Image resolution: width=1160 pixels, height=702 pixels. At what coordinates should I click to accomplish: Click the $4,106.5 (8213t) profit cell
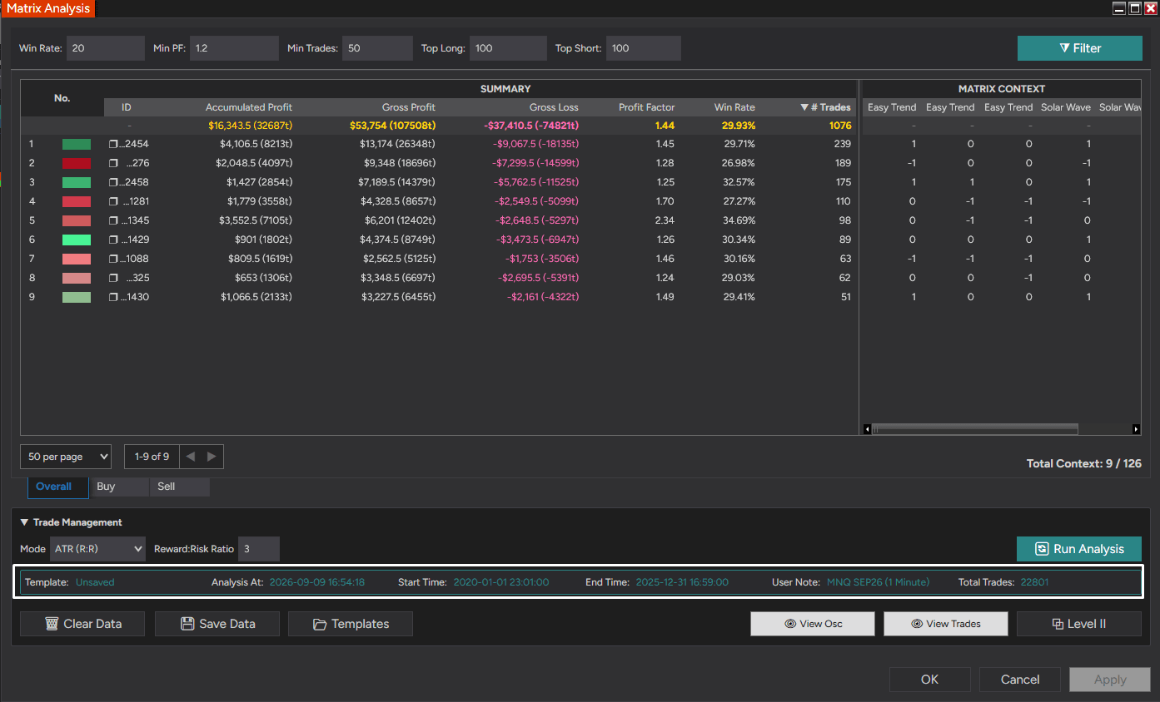click(256, 144)
